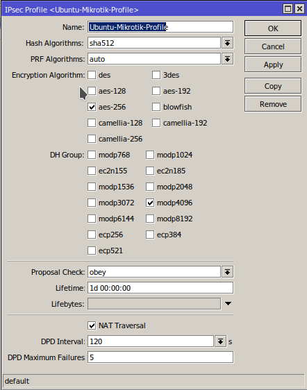Viewport: 307px width, 390px height.
Task: Disable NAT Traversal checkbox
Action: point(92,325)
